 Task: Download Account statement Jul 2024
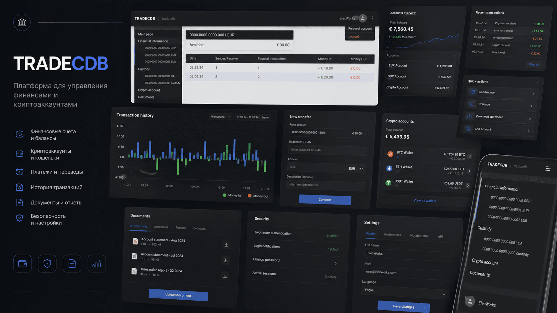(226, 260)
